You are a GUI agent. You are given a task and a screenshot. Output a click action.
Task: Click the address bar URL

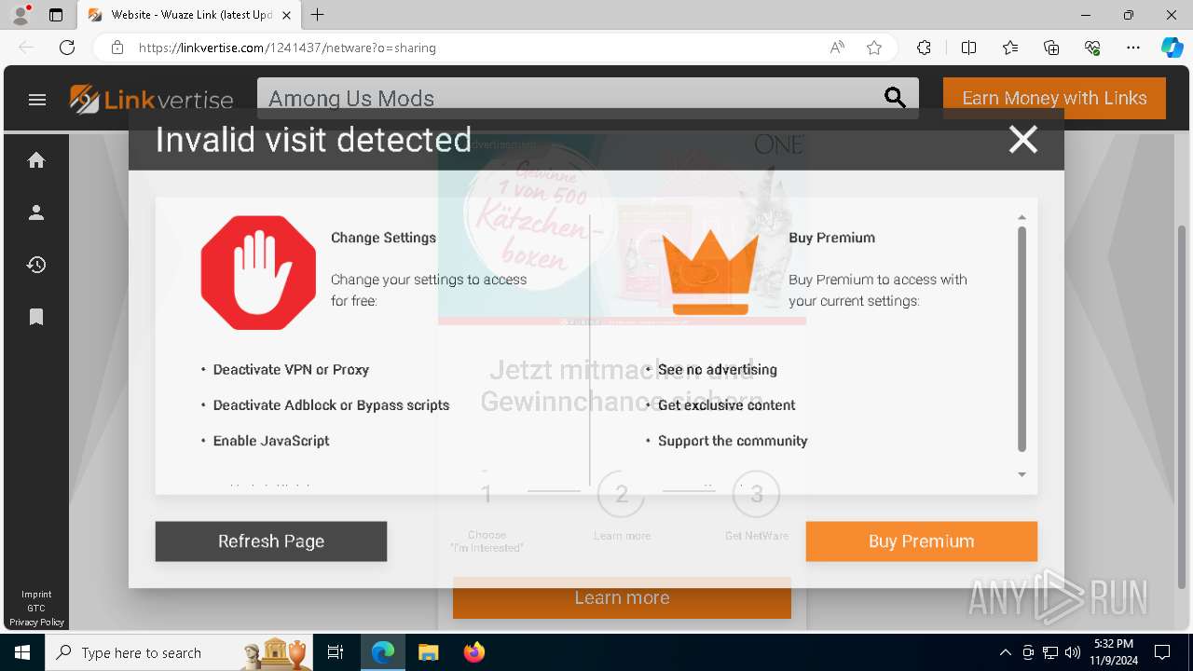coord(287,48)
